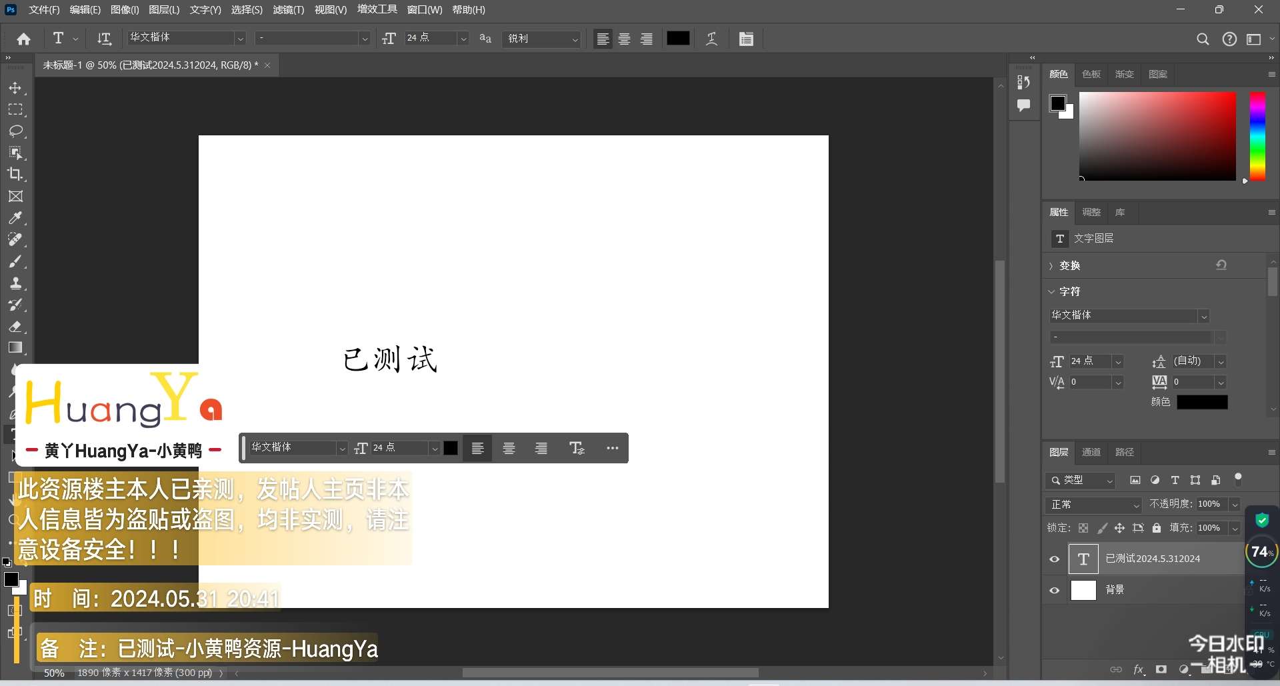Select the Lasso tool
1280x686 pixels.
point(15,131)
